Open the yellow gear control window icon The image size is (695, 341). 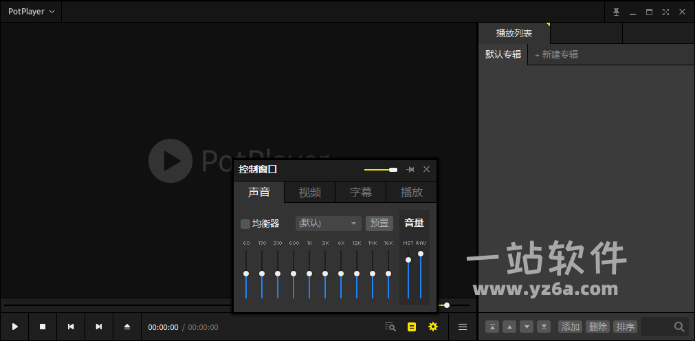(x=433, y=327)
